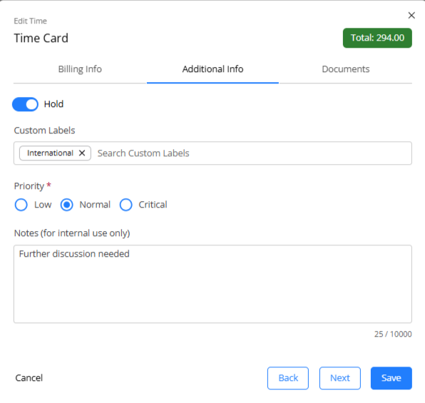Viewport: 425px width, 403px height.
Task: Go to Next step
Action: click(x=340, y=378)
